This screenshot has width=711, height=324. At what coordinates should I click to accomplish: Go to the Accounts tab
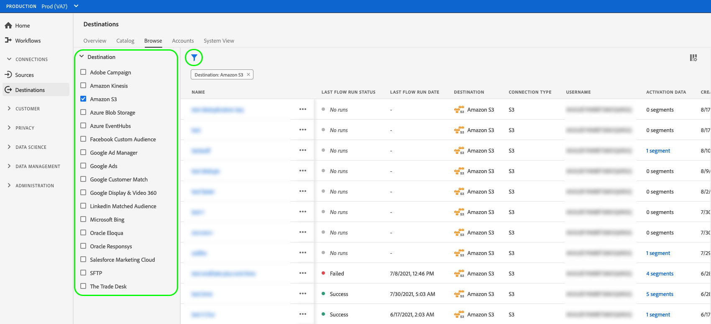[183, 41]
